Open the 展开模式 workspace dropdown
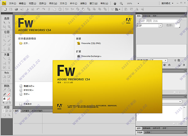This screenshot has width=188, height=136. [x=167, y=3]
